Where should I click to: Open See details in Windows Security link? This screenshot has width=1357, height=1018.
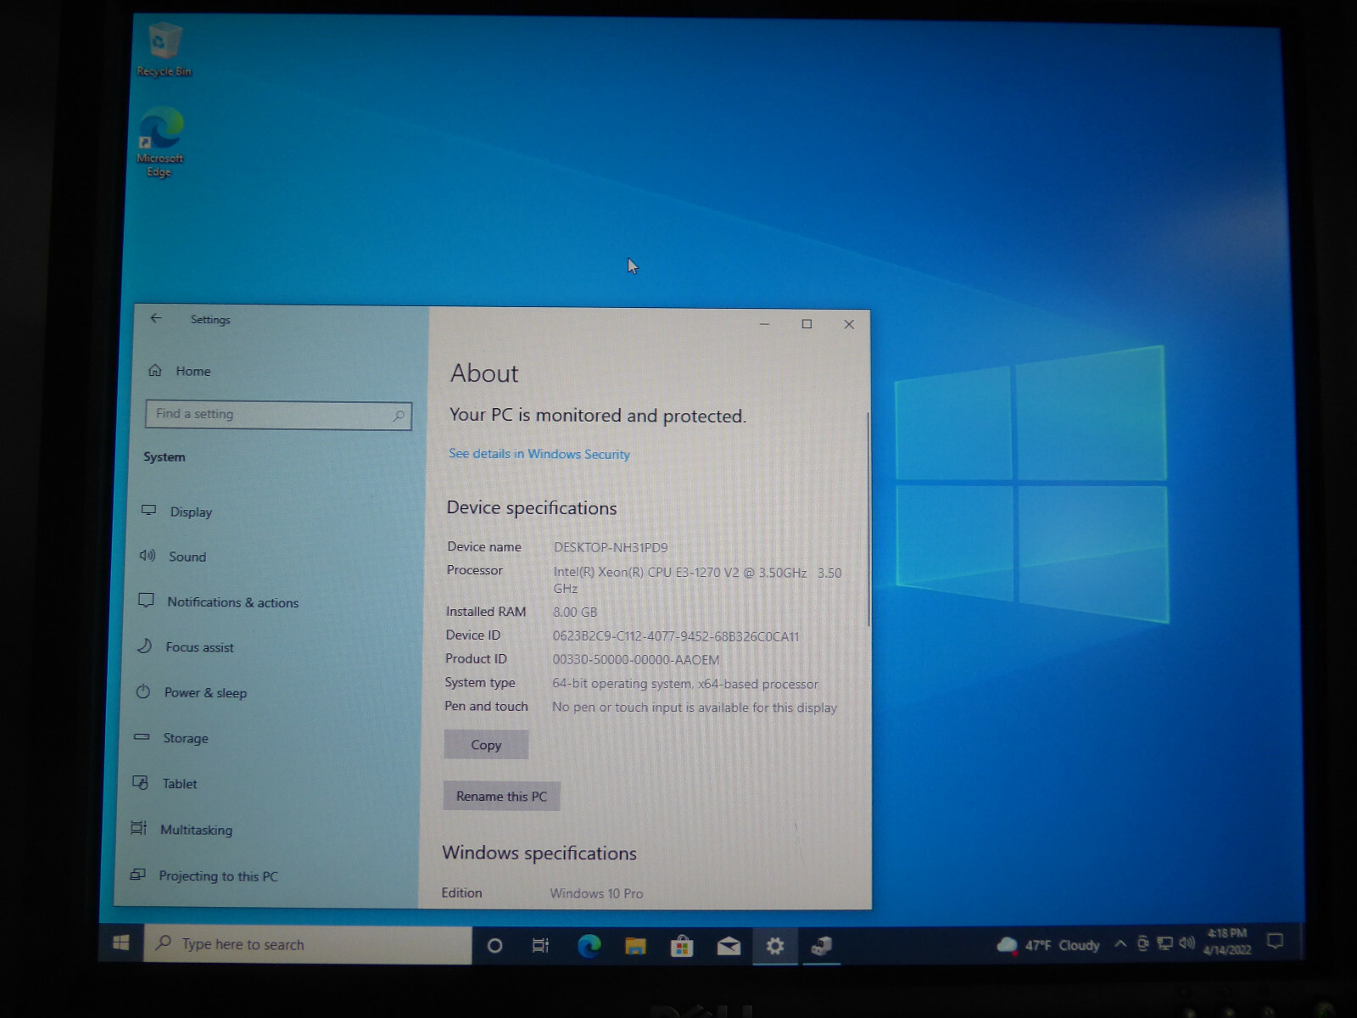coord(539,454)
